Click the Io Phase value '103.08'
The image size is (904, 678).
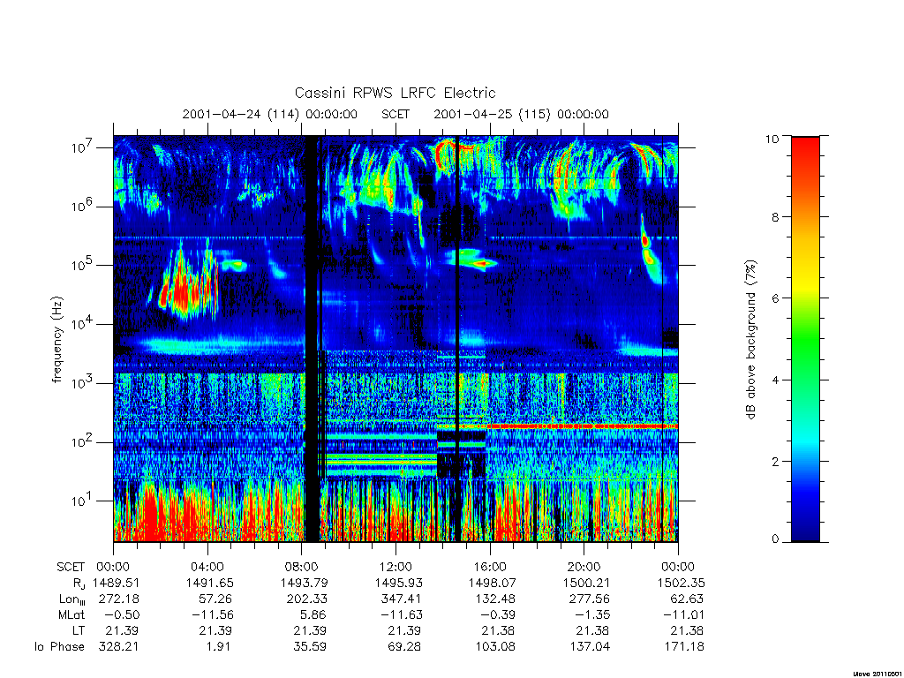pyautogui.click(x=495, y=647)
